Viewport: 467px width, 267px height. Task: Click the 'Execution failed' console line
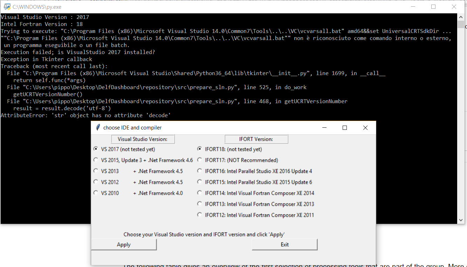pyautogui.click(x=78, y=52)
